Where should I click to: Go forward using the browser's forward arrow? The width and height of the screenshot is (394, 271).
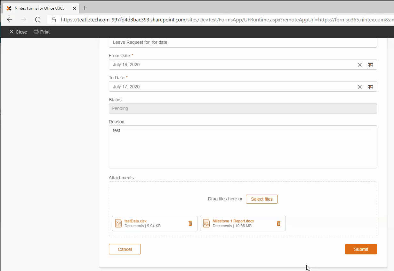24,19
